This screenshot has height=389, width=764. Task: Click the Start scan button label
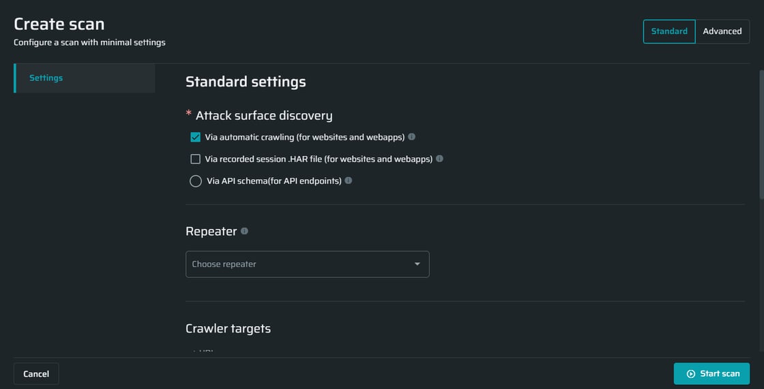tap(720, 373)
